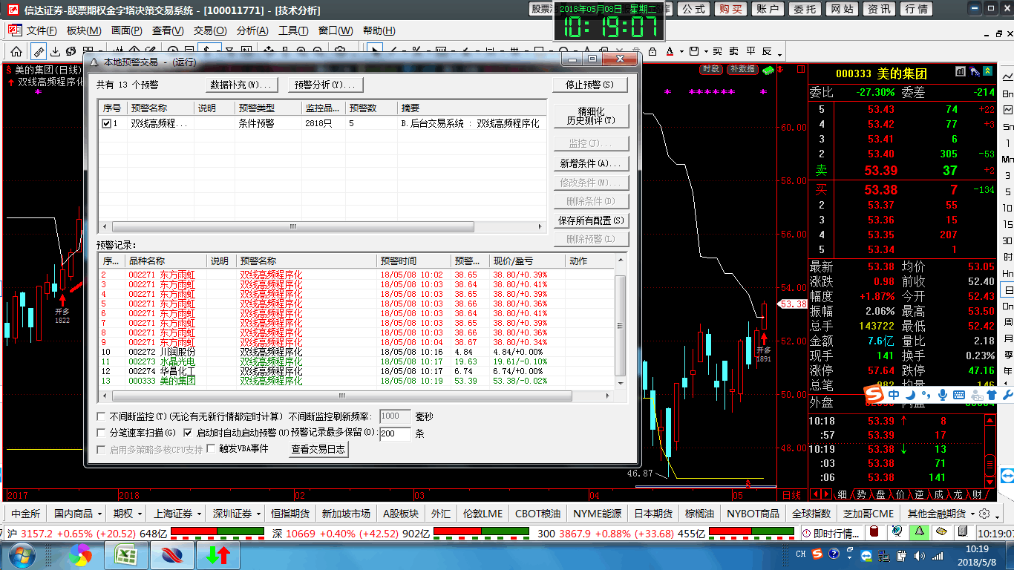This screenshot has width=1014, height=570.
Task: Open the 交易(O) menu
Action: point(210,30)
